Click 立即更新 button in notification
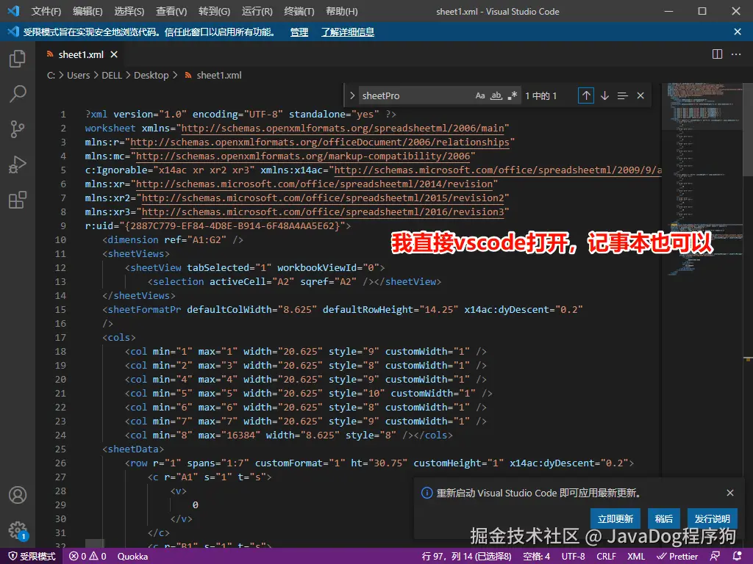 click(x=615, y=518)
